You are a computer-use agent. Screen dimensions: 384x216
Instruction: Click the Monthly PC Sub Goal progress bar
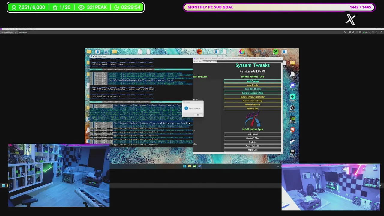click(279, 7)
